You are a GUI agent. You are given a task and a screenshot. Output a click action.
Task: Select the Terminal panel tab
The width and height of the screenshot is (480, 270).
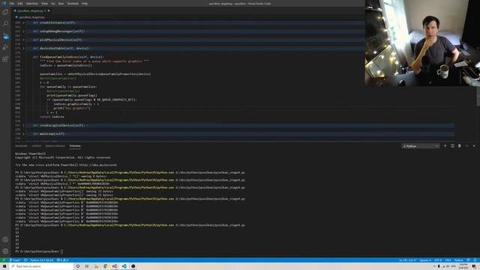(x=75, y=146)
